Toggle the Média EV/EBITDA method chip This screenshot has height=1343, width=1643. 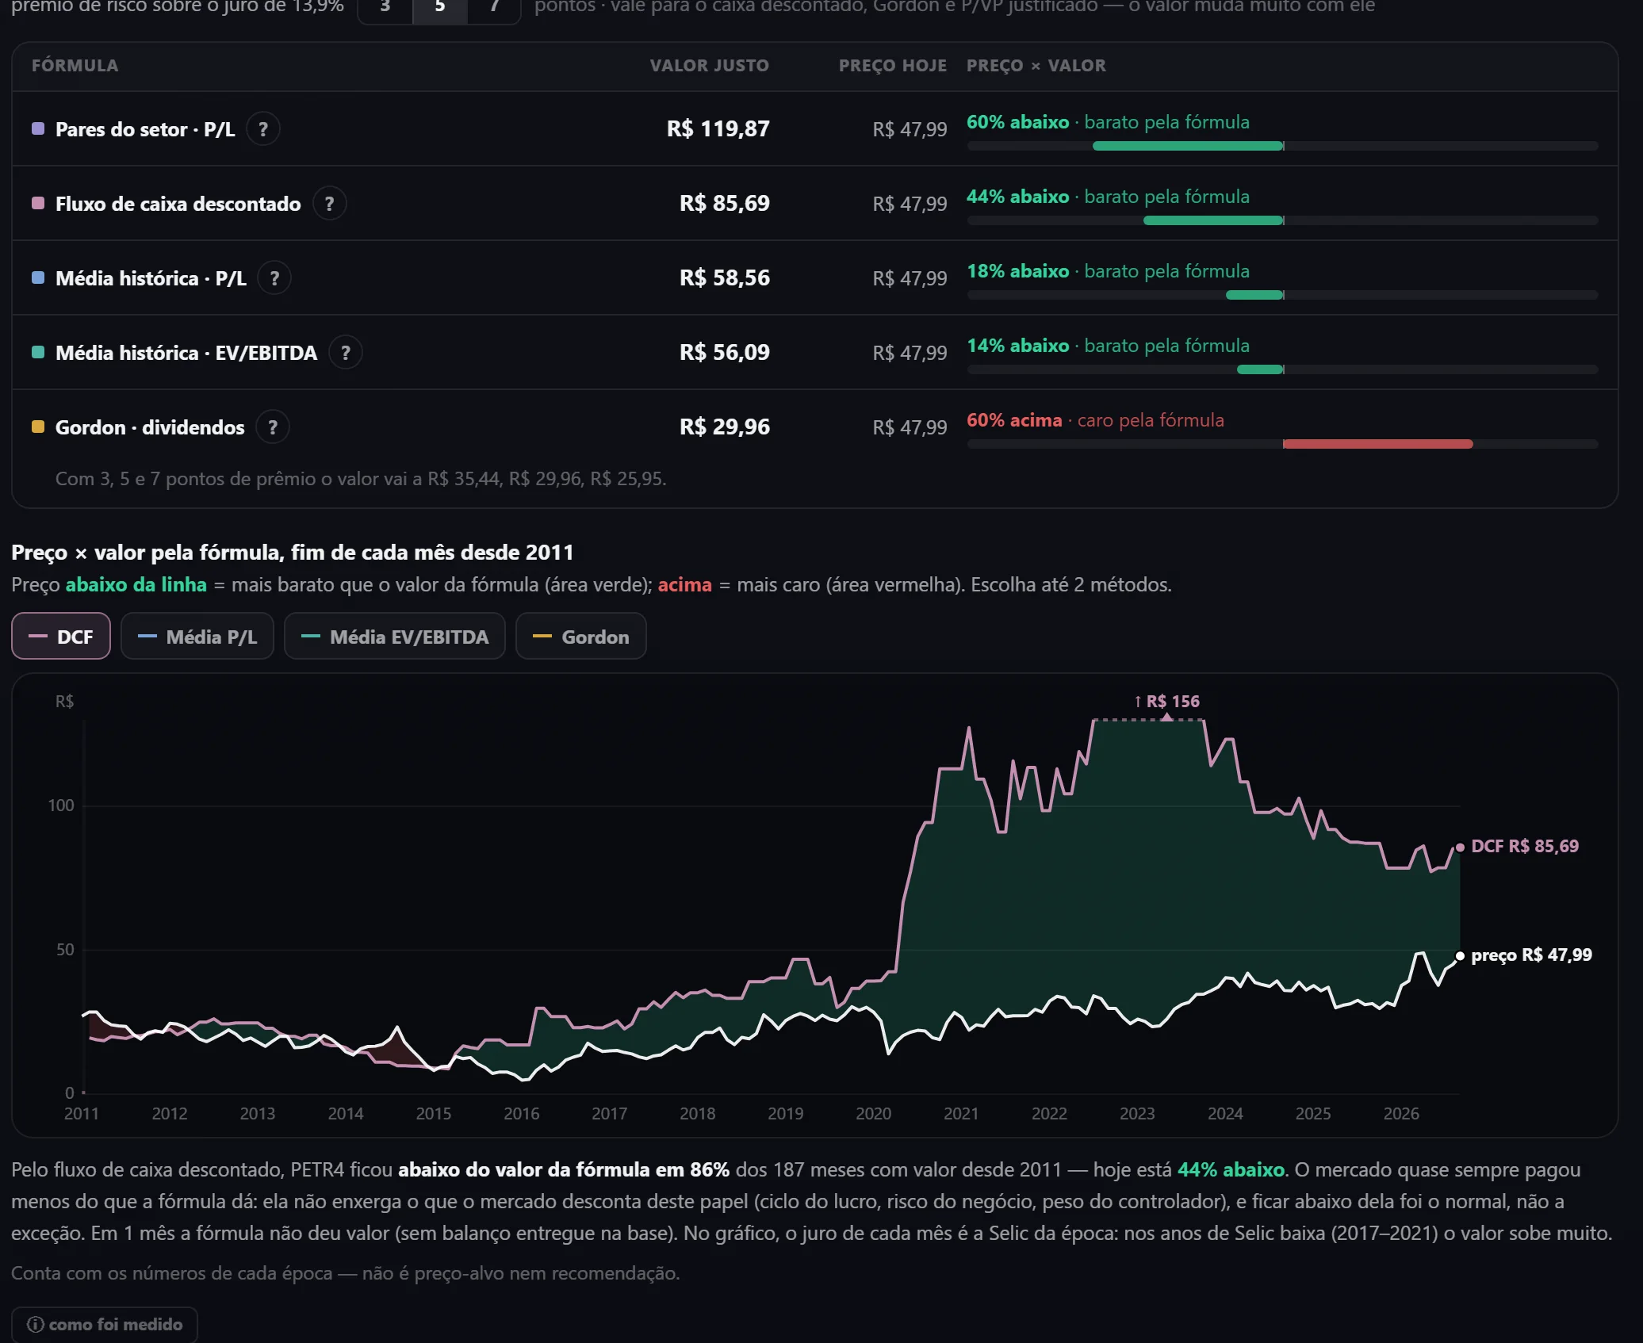click(395, 637)
